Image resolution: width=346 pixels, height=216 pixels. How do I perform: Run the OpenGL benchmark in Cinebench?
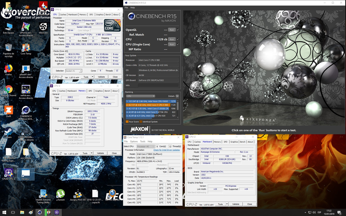(172, 30)
